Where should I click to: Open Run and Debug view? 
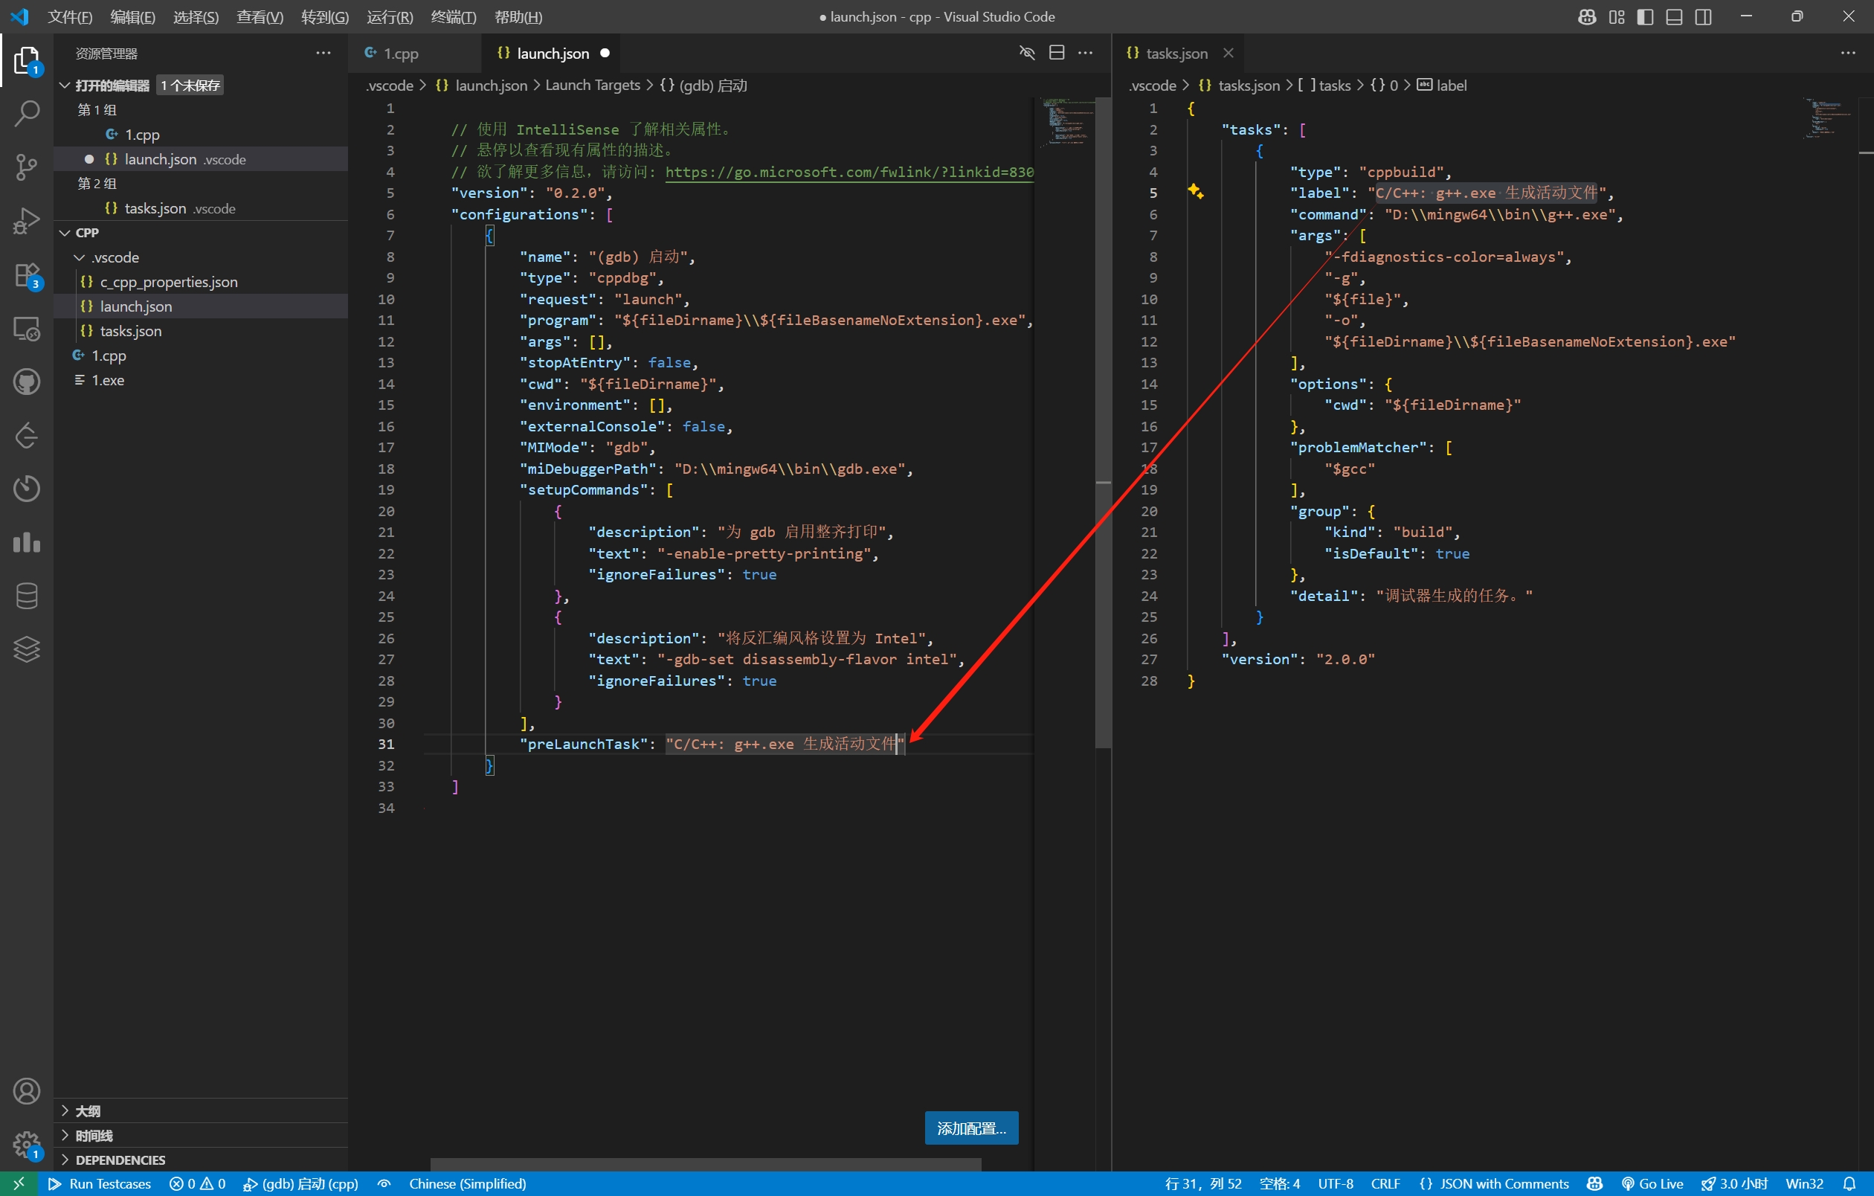27,220
